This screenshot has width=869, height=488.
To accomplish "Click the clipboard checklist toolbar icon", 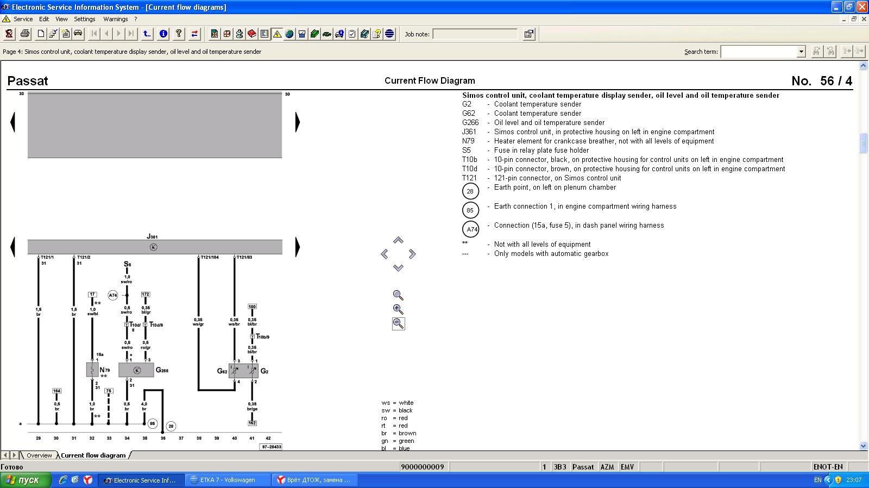I will pyautogui.click(x=352, y=34).
